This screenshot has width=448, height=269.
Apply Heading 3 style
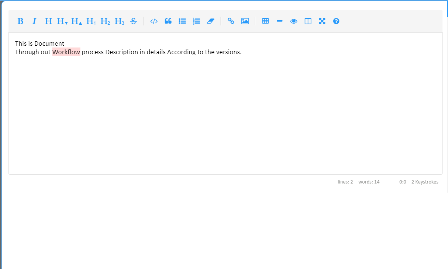[119, 21]
